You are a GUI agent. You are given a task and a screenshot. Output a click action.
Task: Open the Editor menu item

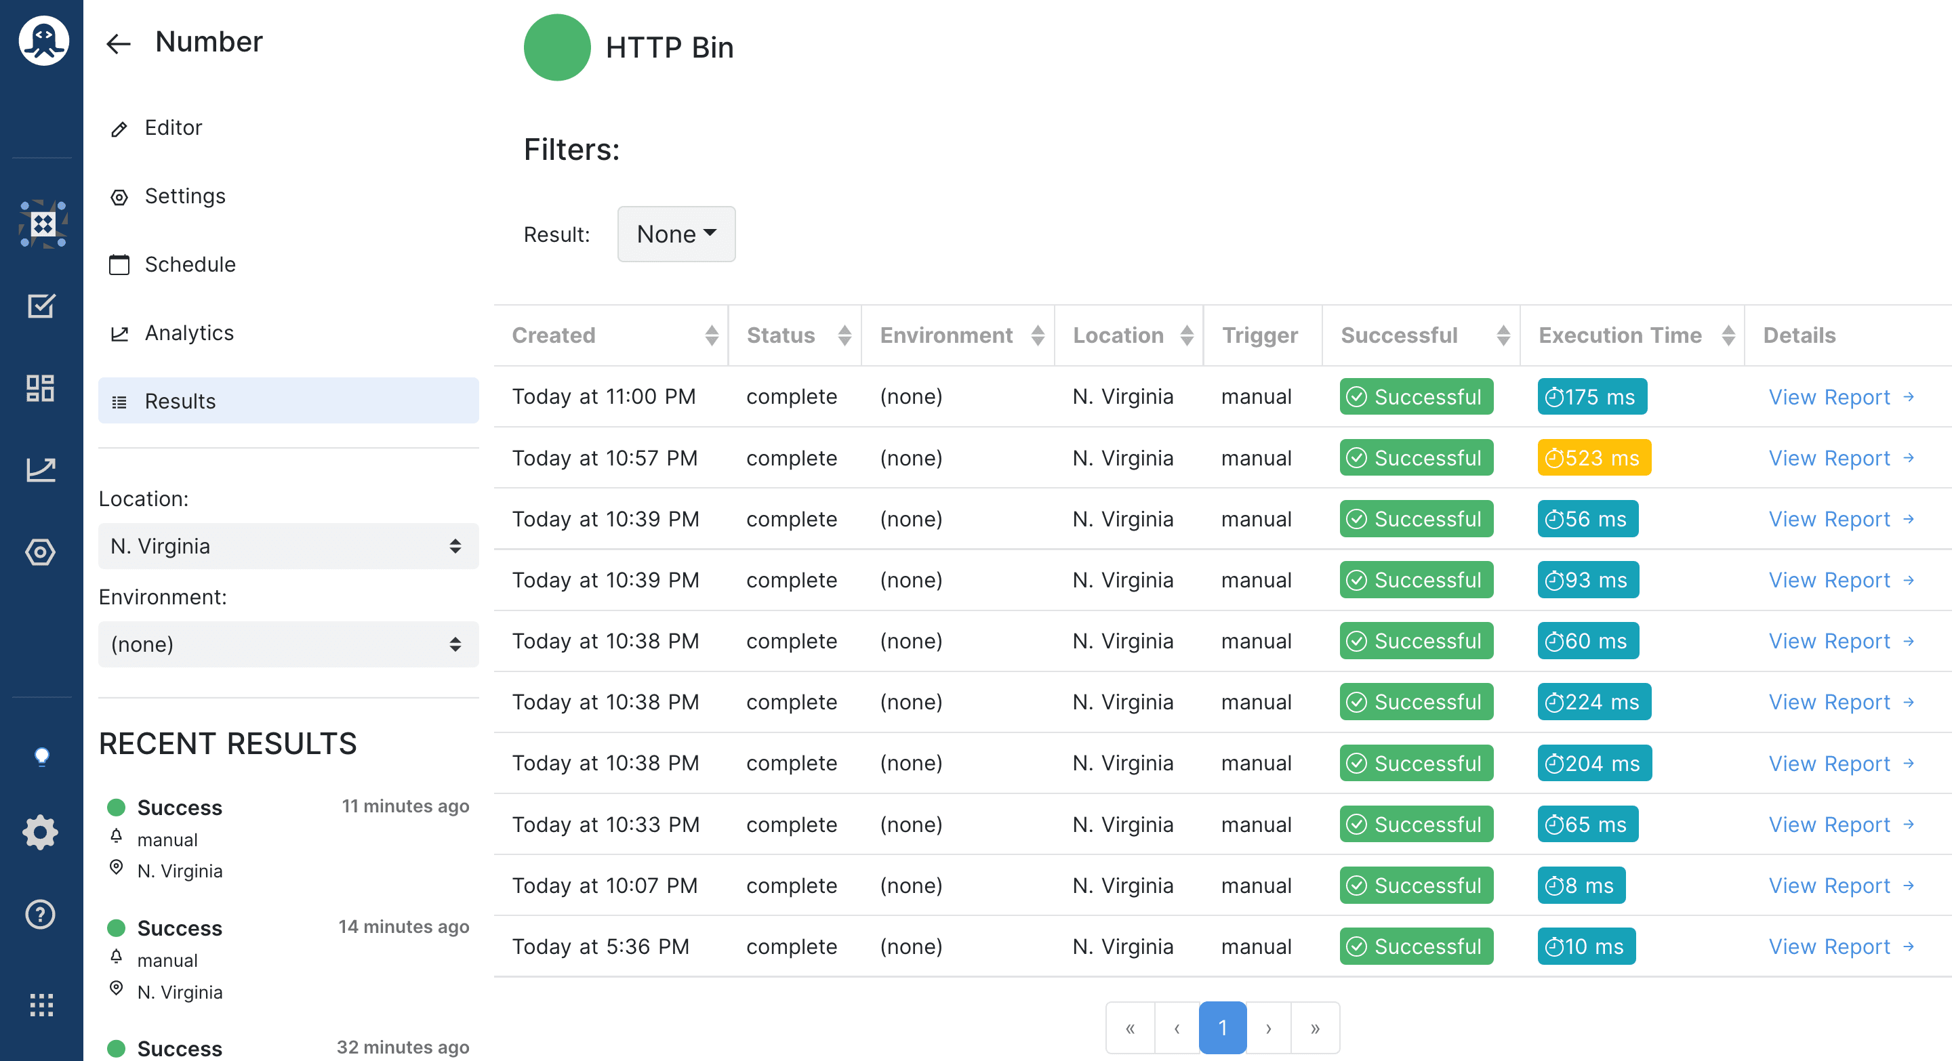tap(288, 128)
